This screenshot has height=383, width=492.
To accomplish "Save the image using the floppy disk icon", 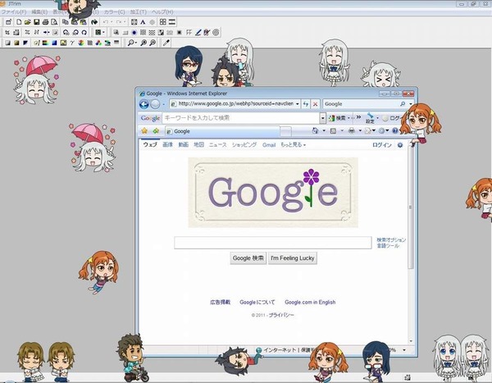I will tap(36, 21).
